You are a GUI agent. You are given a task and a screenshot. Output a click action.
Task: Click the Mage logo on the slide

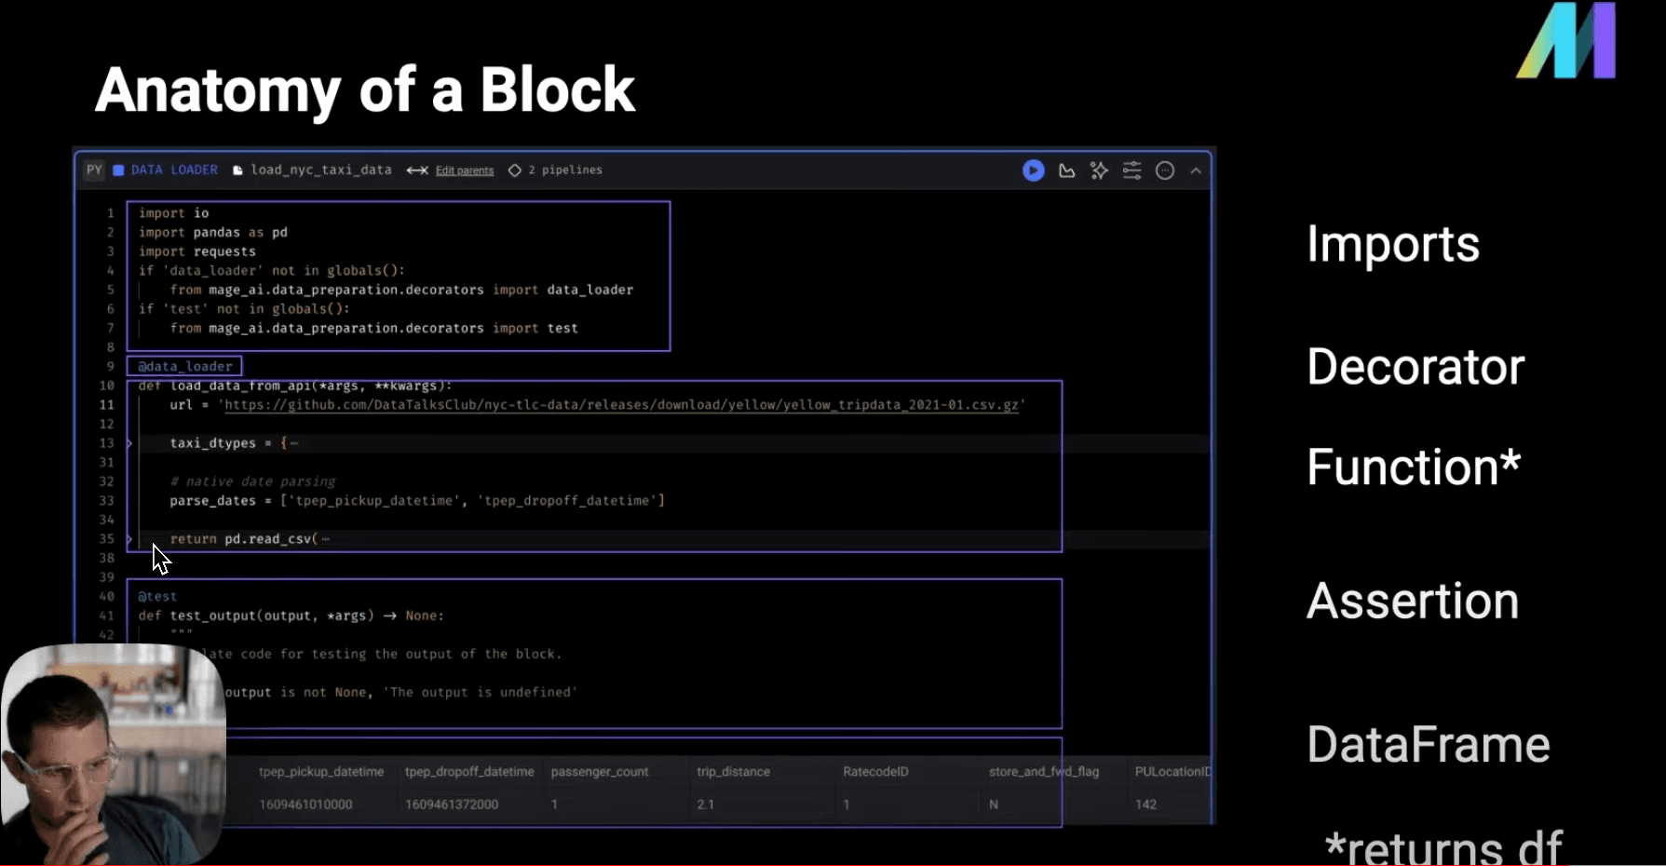click(x=1567, y=40)
